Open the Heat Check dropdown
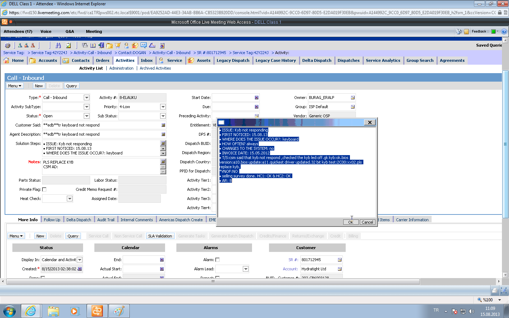Screen dimensions: 509x318 point(70,199)
